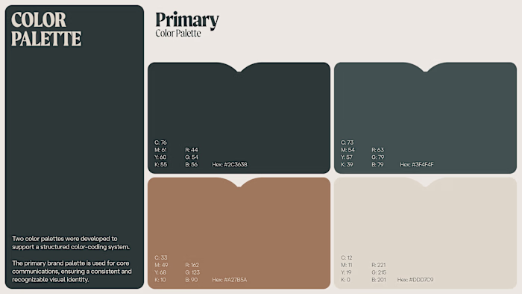522x294 pixels.
Task: Click the 'K: 0' black value
Action: point(345,280)
